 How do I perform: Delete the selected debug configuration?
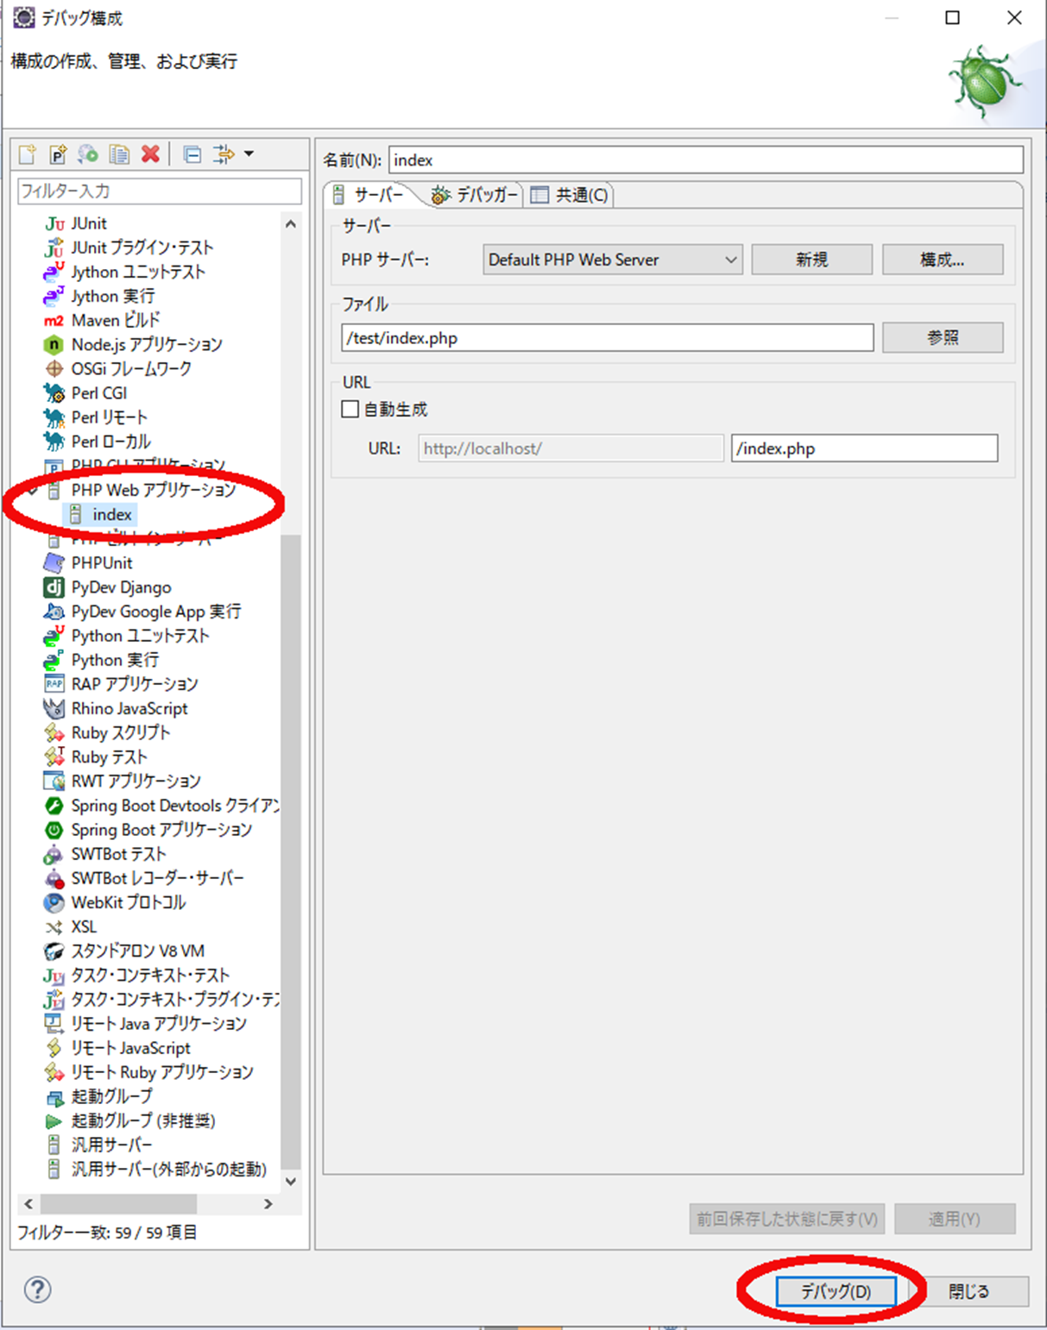click(149, 154)
